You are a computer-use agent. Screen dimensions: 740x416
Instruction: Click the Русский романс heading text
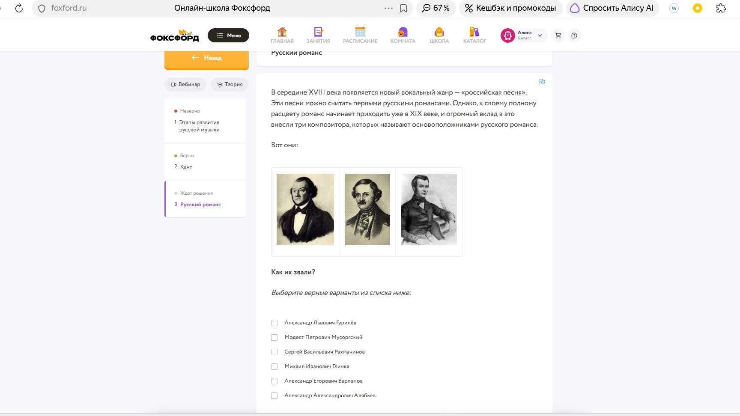pyautogui.click(x=296, y=53)
